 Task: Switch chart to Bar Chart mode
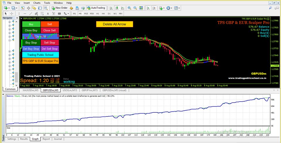point(111,8)
